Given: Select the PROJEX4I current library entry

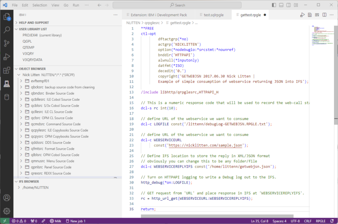Looking at the screenshot, I should pos(42,35).
